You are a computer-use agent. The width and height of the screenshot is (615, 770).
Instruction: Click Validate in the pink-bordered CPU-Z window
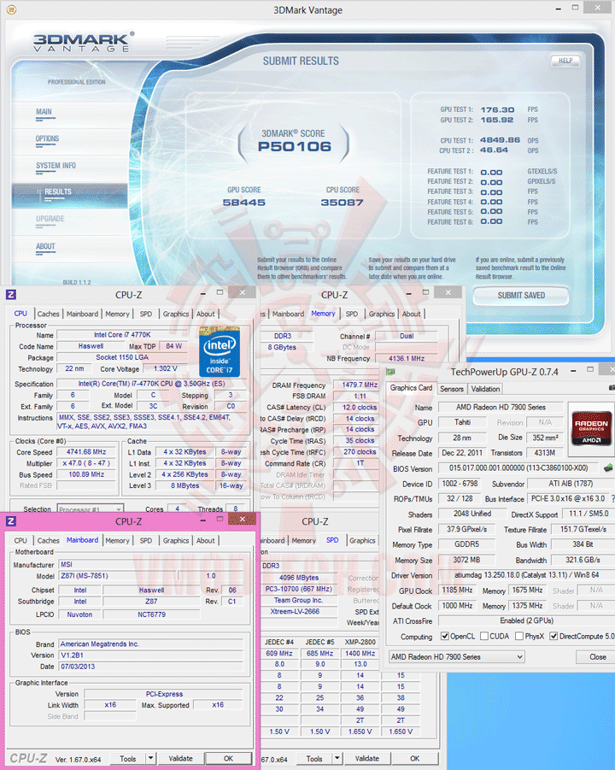click(x=180, y=759)
